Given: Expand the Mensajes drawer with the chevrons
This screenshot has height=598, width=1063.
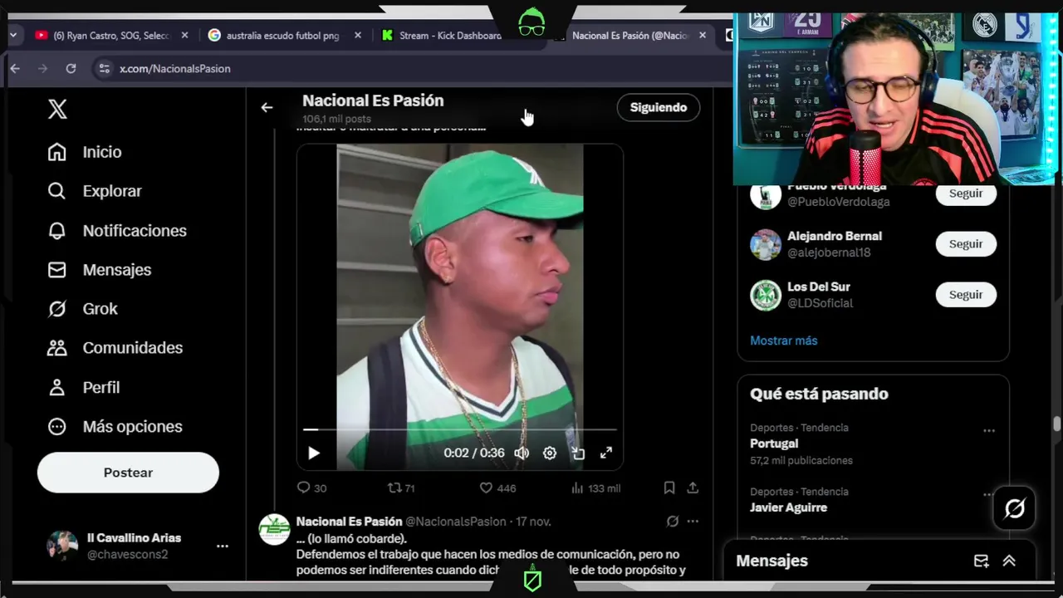Looking at the screenshot, I should pyautogui.click(x=1009, y=561).
